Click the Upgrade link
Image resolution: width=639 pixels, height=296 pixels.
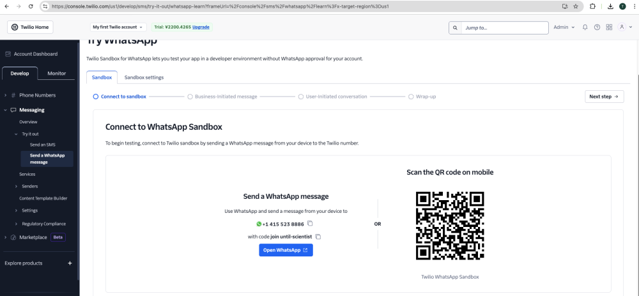(201, 27)
